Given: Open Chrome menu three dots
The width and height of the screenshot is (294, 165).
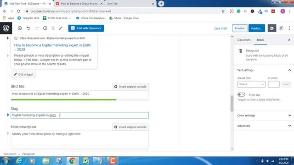Looking at the screenshot, I should point(290,11).
